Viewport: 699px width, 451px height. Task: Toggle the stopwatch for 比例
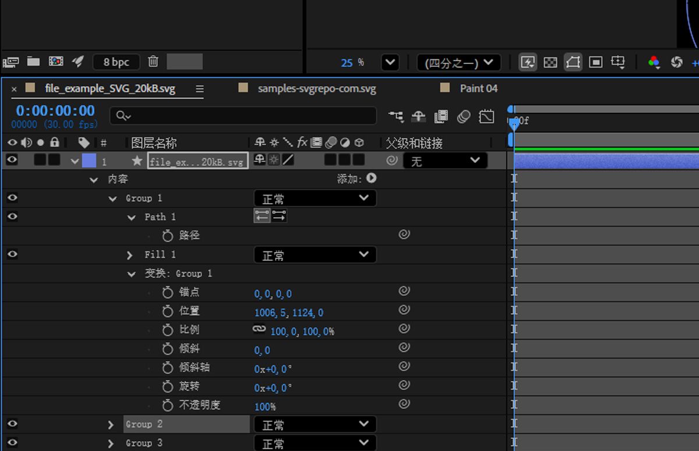coord(168,330)
